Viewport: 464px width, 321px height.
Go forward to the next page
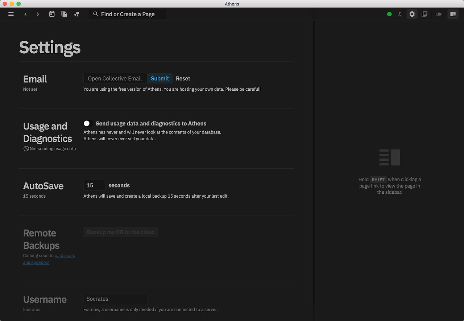pyautogui.click(x=38, y=14)
